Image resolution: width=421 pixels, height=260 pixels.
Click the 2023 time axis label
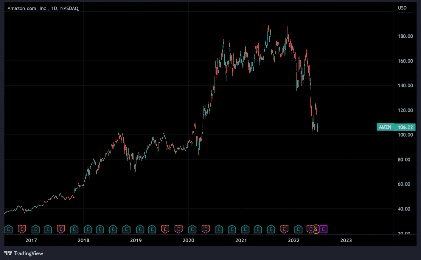(346, 240)
